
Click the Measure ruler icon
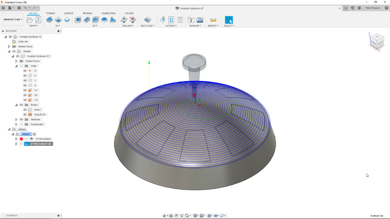pyautogui.click(x=213, y=20)
